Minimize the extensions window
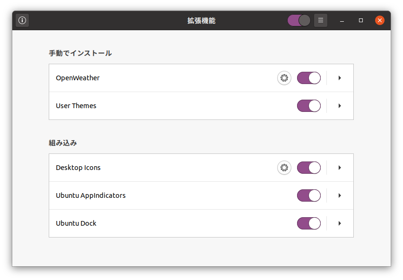 pyautogui.click(x=342, y=20)
